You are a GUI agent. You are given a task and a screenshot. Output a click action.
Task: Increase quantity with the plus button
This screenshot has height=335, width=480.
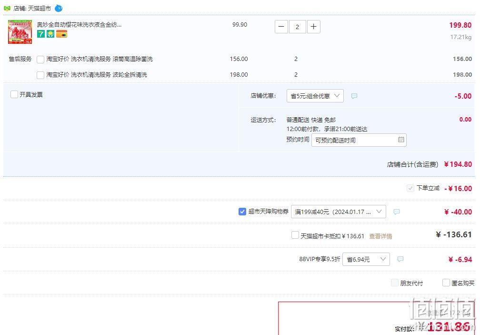(313, 27)
